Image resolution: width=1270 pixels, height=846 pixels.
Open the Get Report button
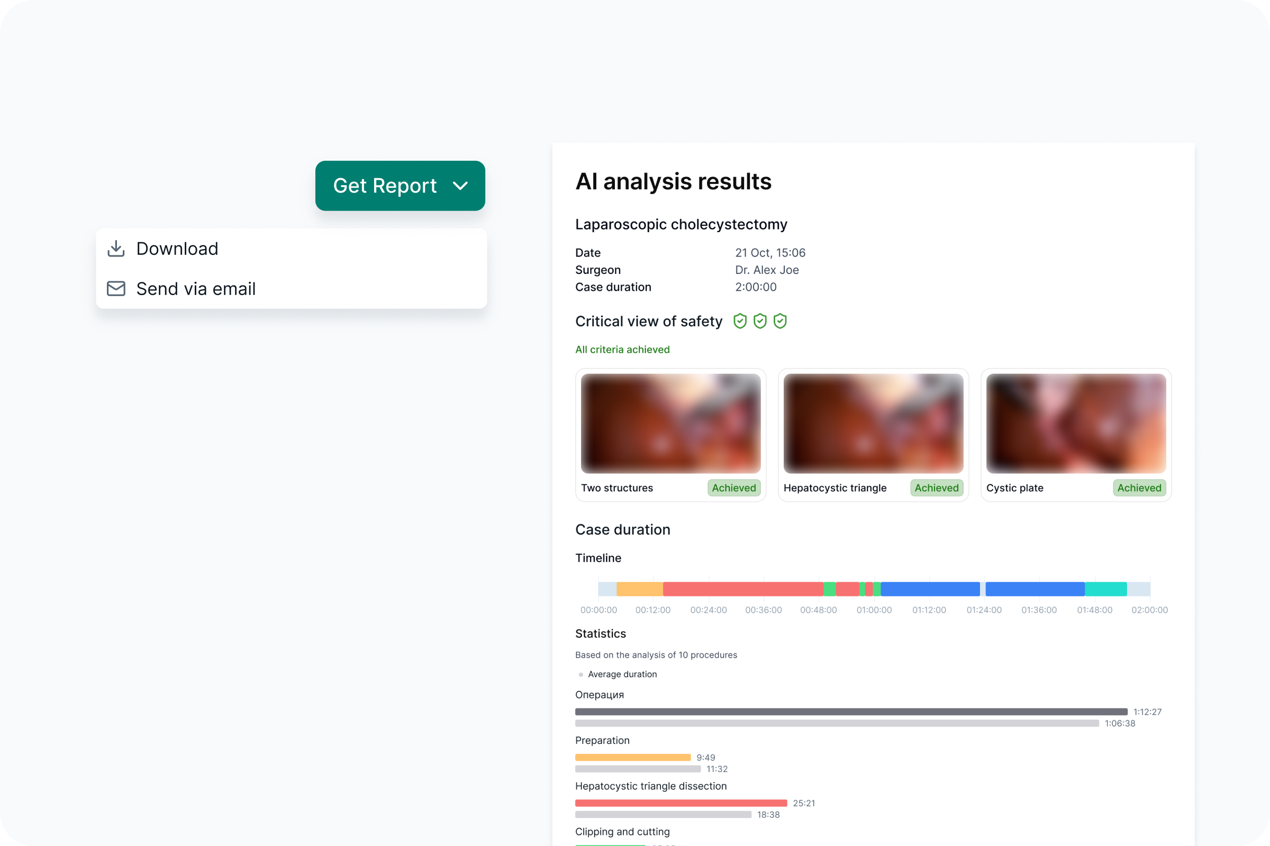click(385, 186)
